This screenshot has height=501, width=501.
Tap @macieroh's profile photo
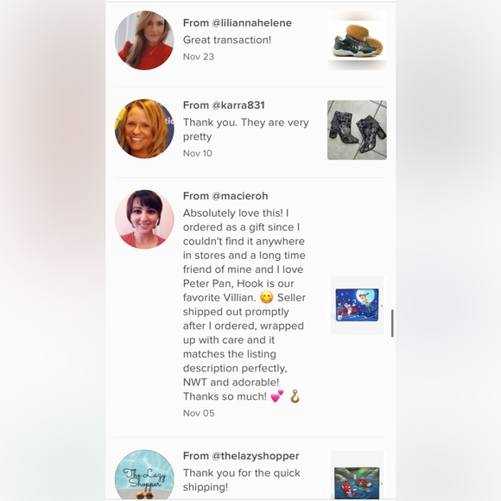click(144, 219)
